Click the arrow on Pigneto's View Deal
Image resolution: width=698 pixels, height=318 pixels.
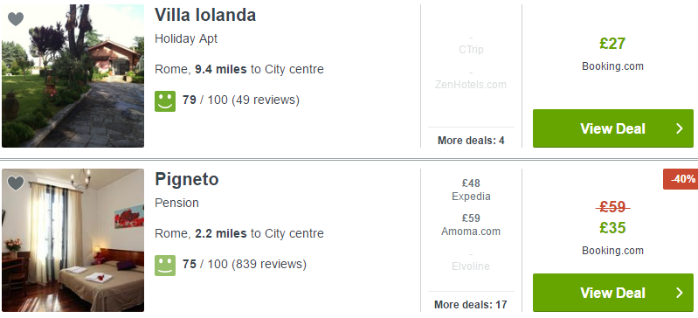point(680,293)
